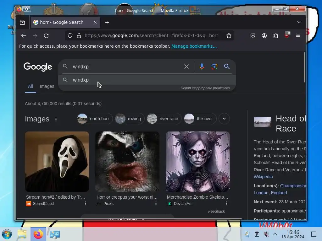The height and width of the screenshot is (241, 322).
Task: Open the creepy face Pixels thumbnail
Action: [x=127, y=162]
